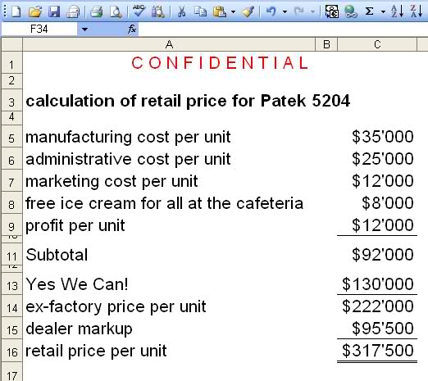Select row 8 header
Viewport: 428px width, 381px height.
[11, 203]
